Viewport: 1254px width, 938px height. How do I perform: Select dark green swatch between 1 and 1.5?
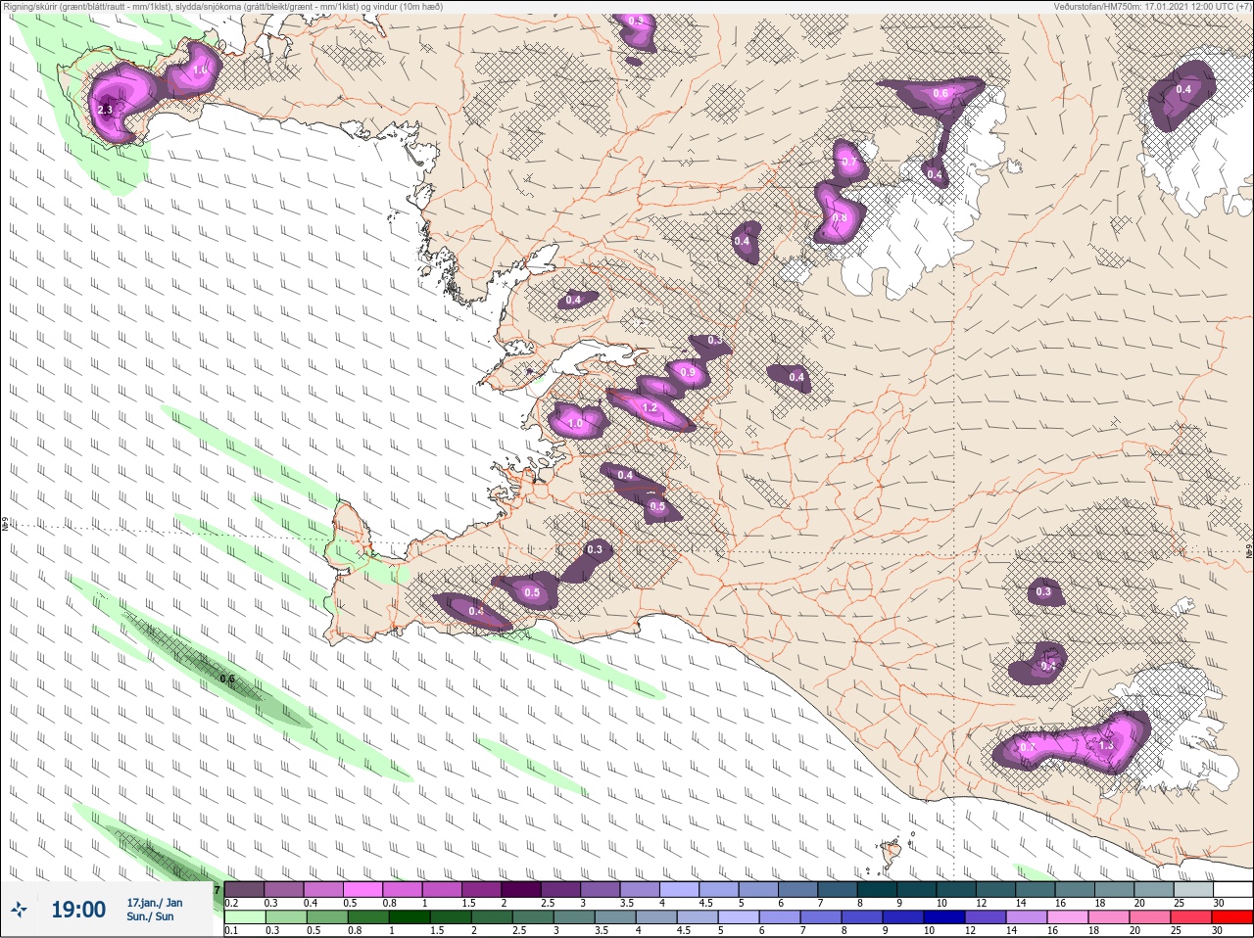(408, 916)
